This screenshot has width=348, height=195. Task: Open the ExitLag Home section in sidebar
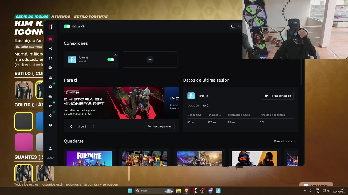click(x=50, y=39)
